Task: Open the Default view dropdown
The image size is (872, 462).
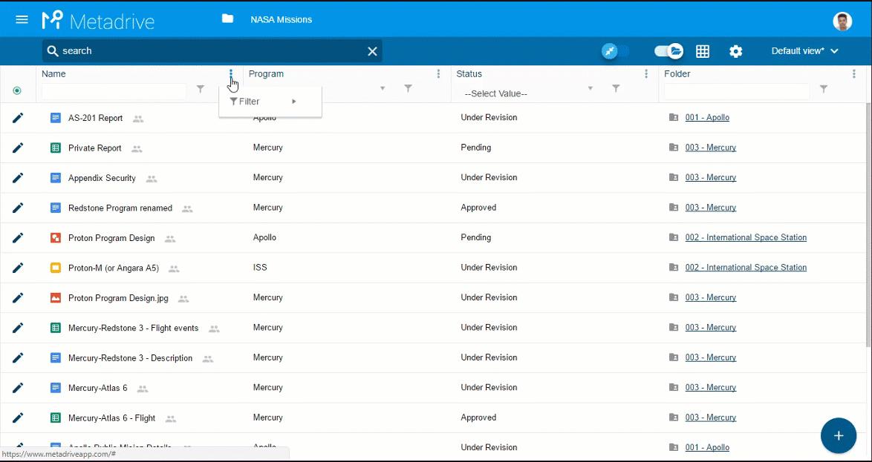Action: (x=804, y=51)
